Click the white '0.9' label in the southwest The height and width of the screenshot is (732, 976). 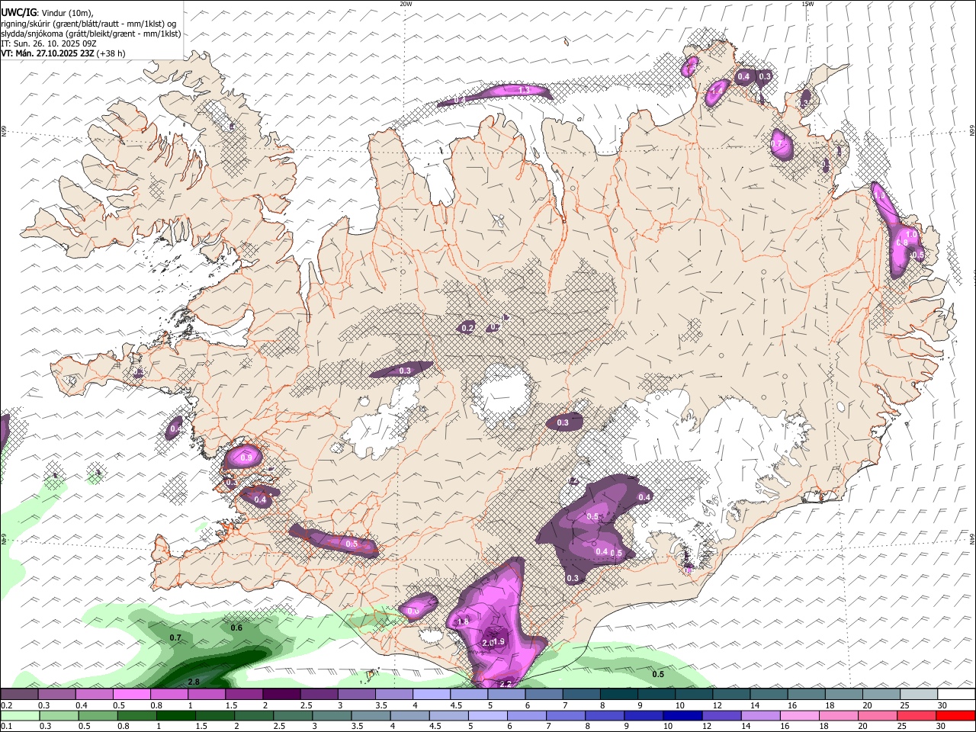(x=246, y=458)
